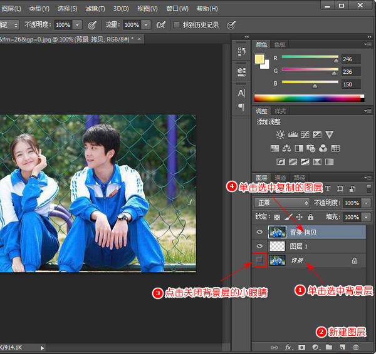Open the layer 不透明度 dropdown arrow

coord(366,203)
